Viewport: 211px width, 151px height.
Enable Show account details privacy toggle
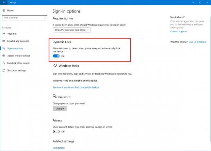(56, 131)
